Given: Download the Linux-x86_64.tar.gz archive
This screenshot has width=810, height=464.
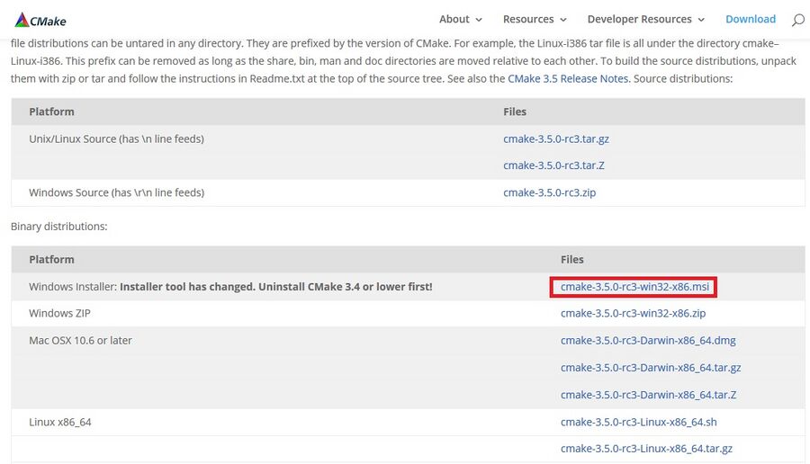Looking at the screenshot, I should coord(645,449).
